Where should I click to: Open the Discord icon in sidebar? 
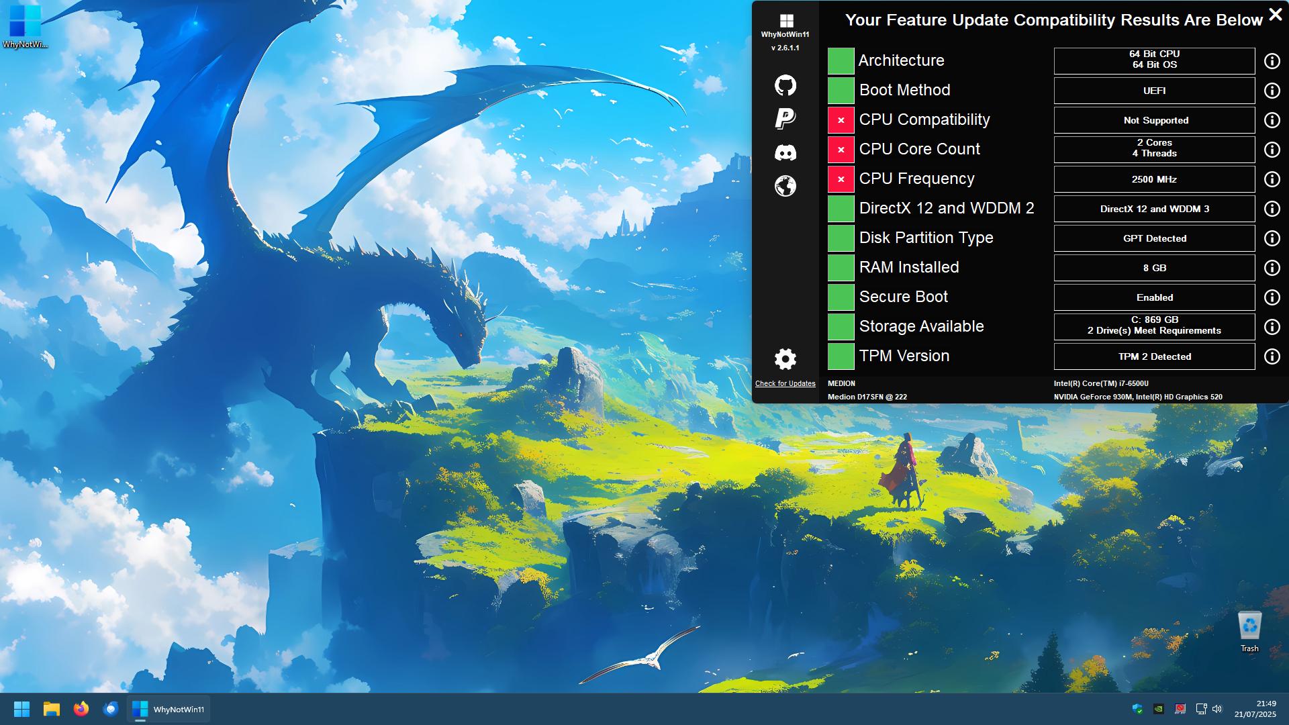(x=785, y=152)
